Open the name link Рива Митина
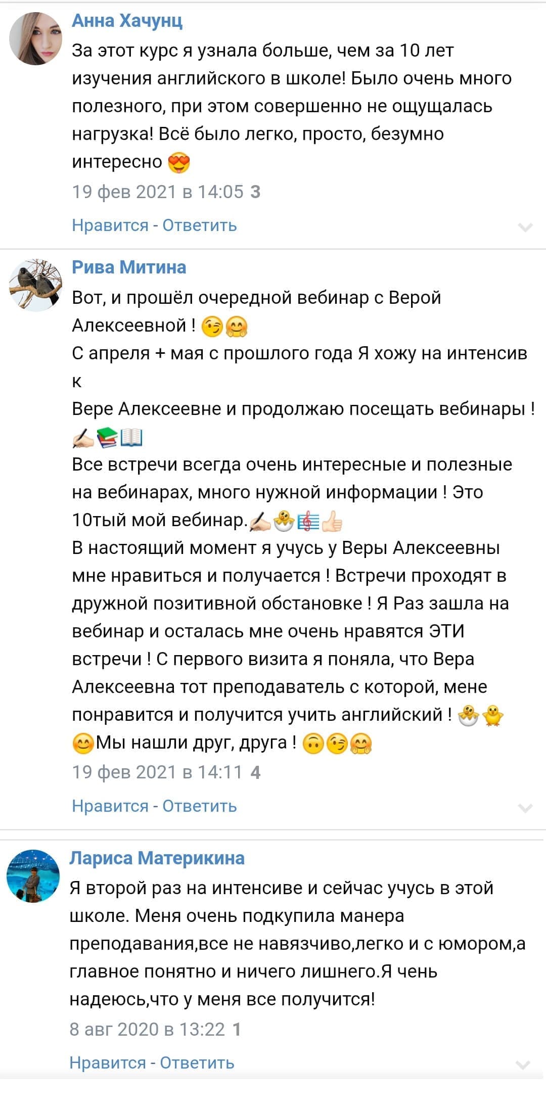The image size is (546, 1112). 129,267
